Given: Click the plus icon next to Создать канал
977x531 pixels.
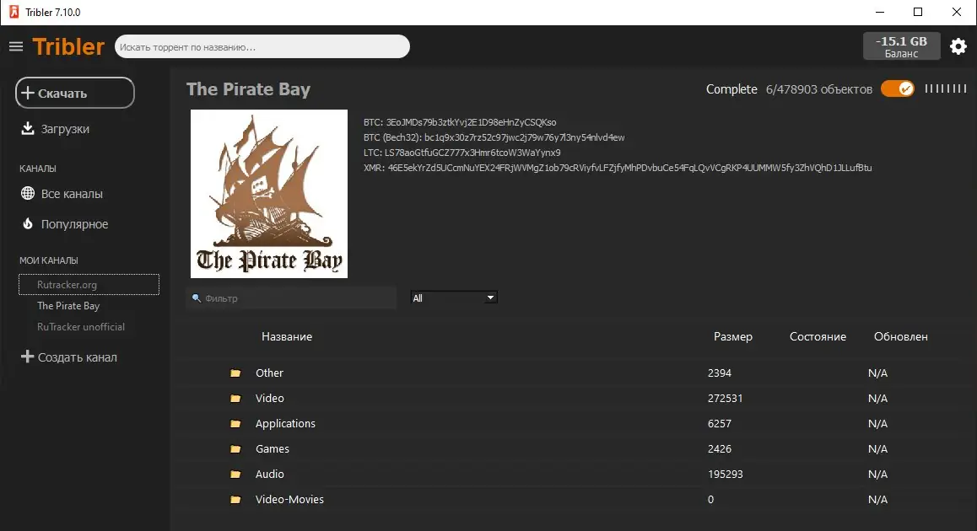Looking at the screenshot, I should point(27,357).
